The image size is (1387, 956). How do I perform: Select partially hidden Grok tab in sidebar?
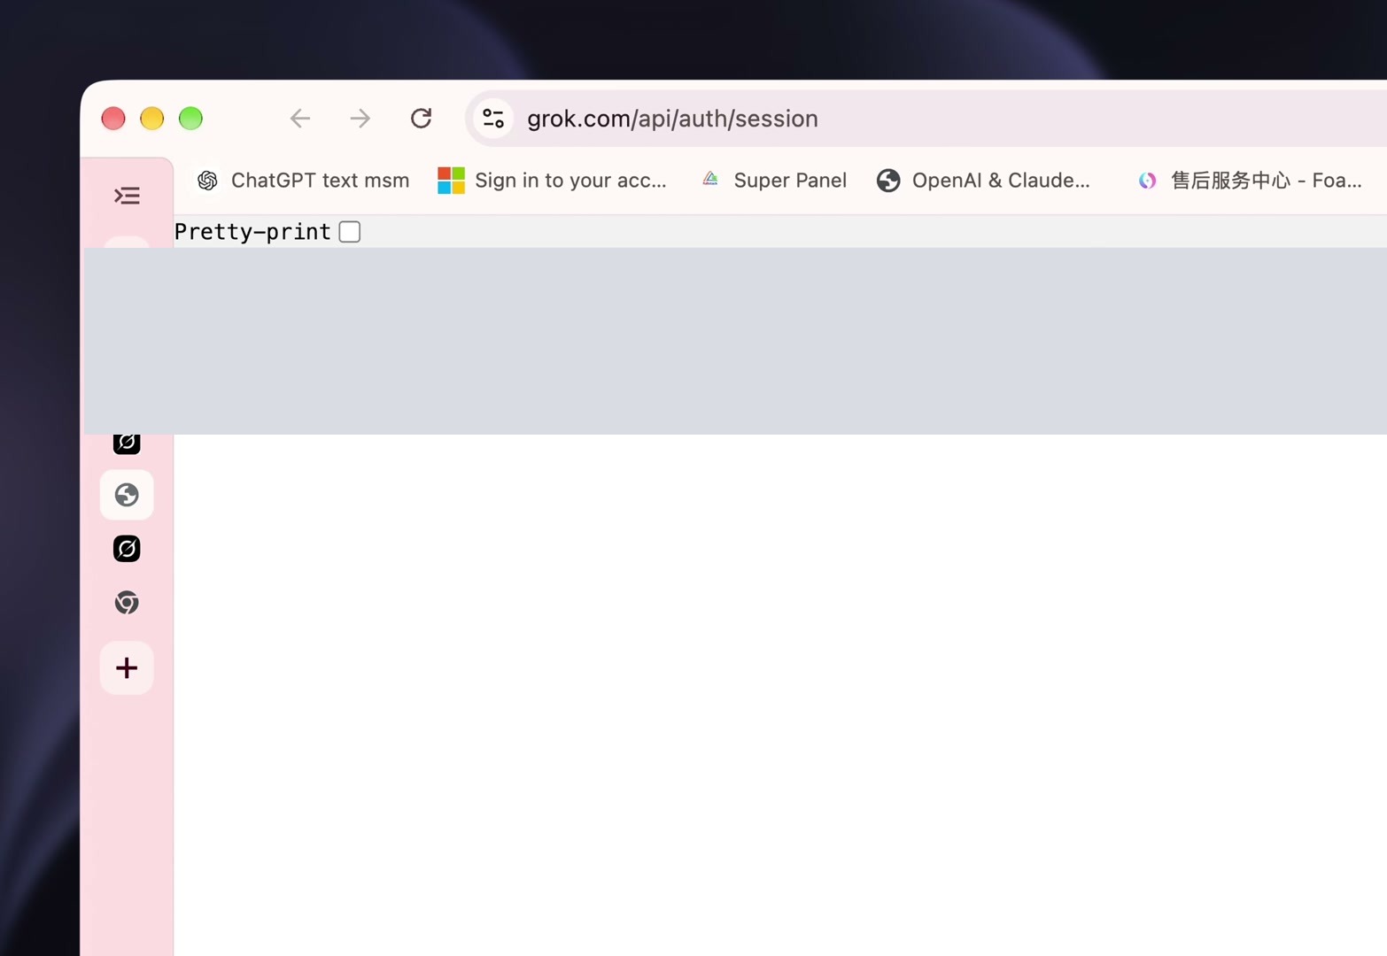pos(127,443)
